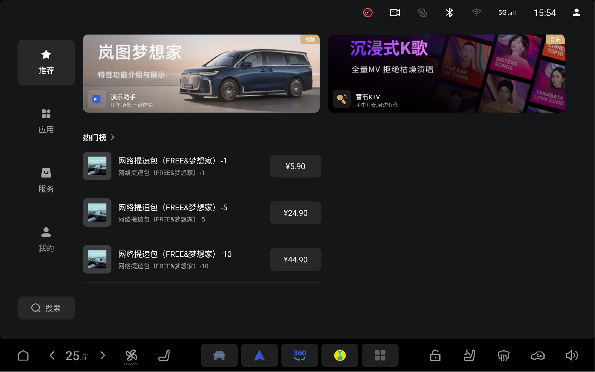Viewport: 595px width, 372px height.
Task: Launch the QQ Music app
Action: [340, 355]
